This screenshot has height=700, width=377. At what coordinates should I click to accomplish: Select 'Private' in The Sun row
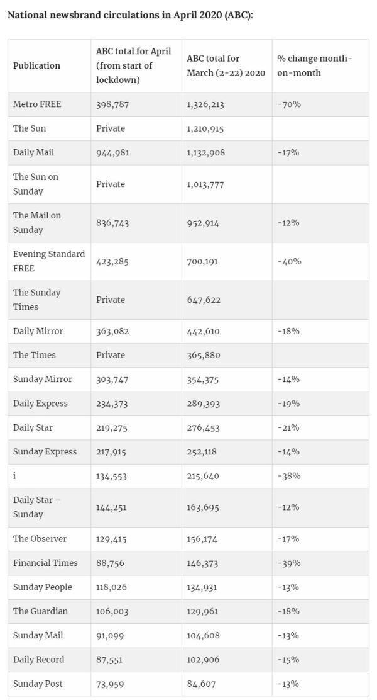point(111,128)
